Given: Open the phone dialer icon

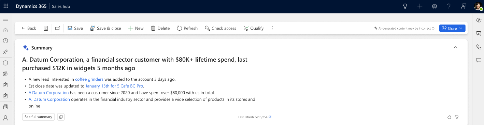Looking at the screenshot, I should pyautogui.click(x=479, y=47).
